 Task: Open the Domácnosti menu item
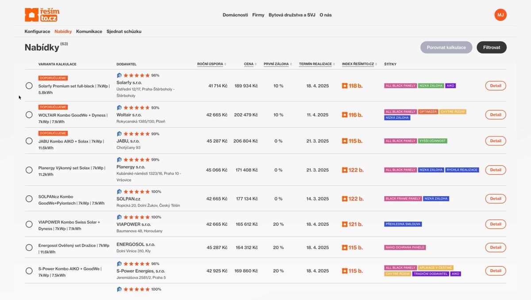235,15
